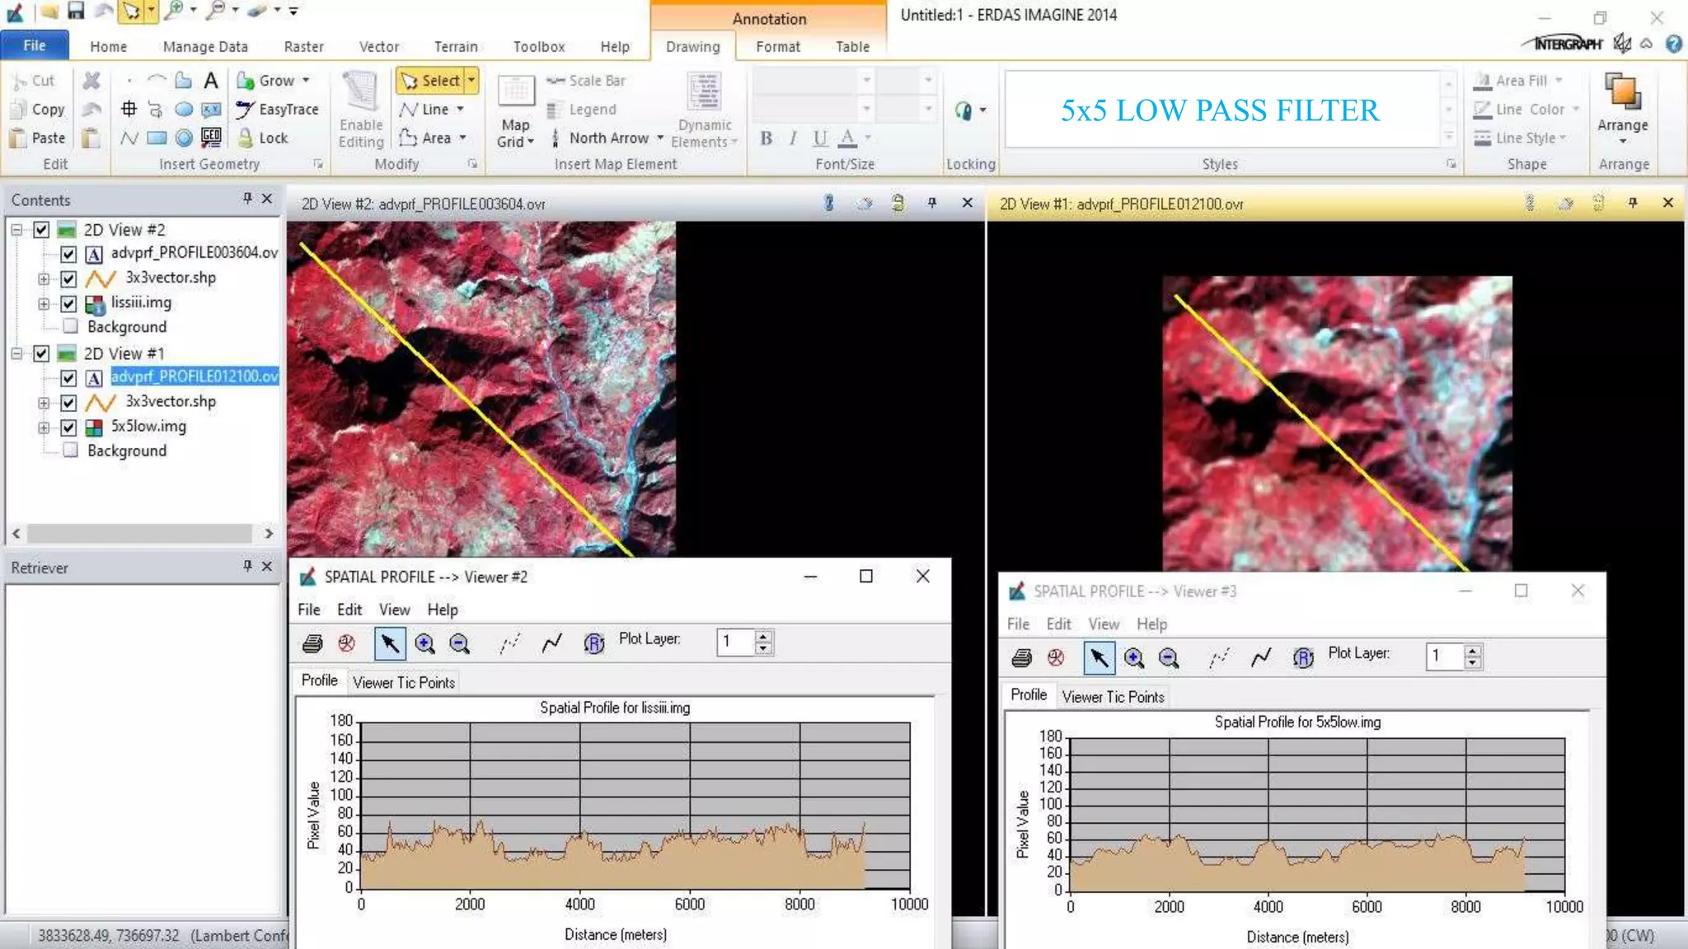Click zoom out icon in Viewer #3 profile

[x=1168, y=657]
